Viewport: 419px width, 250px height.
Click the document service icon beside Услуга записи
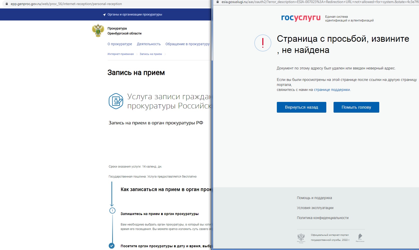tap(116, 101)
